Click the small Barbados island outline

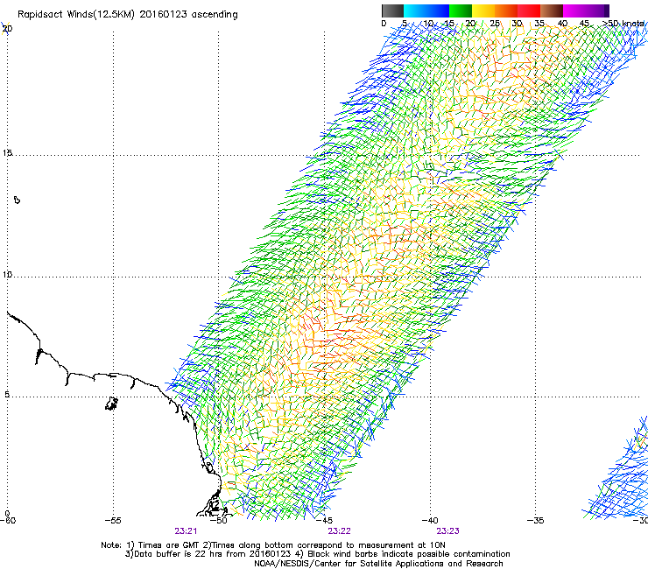click(x=17, y=200)
